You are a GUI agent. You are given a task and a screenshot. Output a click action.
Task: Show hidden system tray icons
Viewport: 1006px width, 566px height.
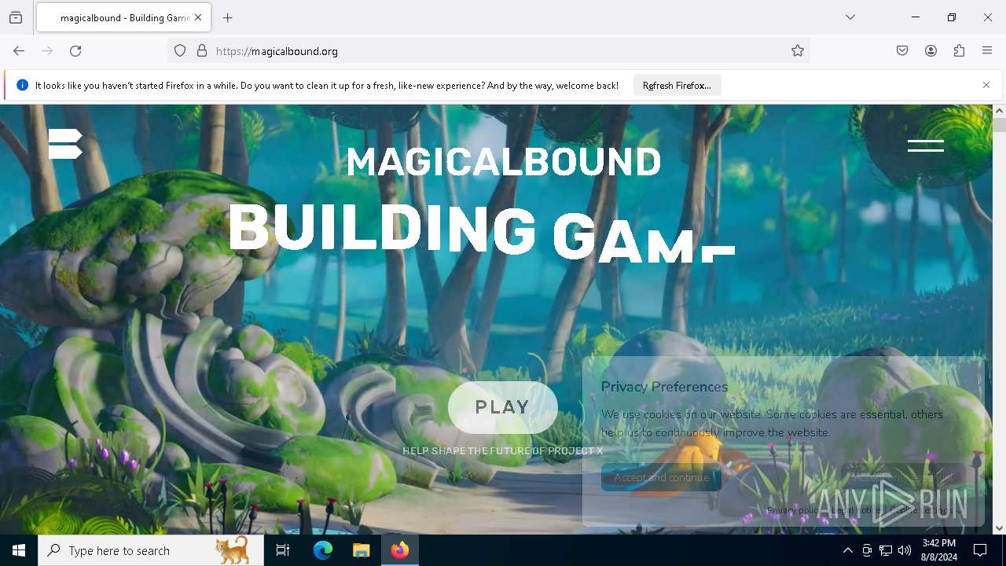pyautogui.click(x=847, y=550)
